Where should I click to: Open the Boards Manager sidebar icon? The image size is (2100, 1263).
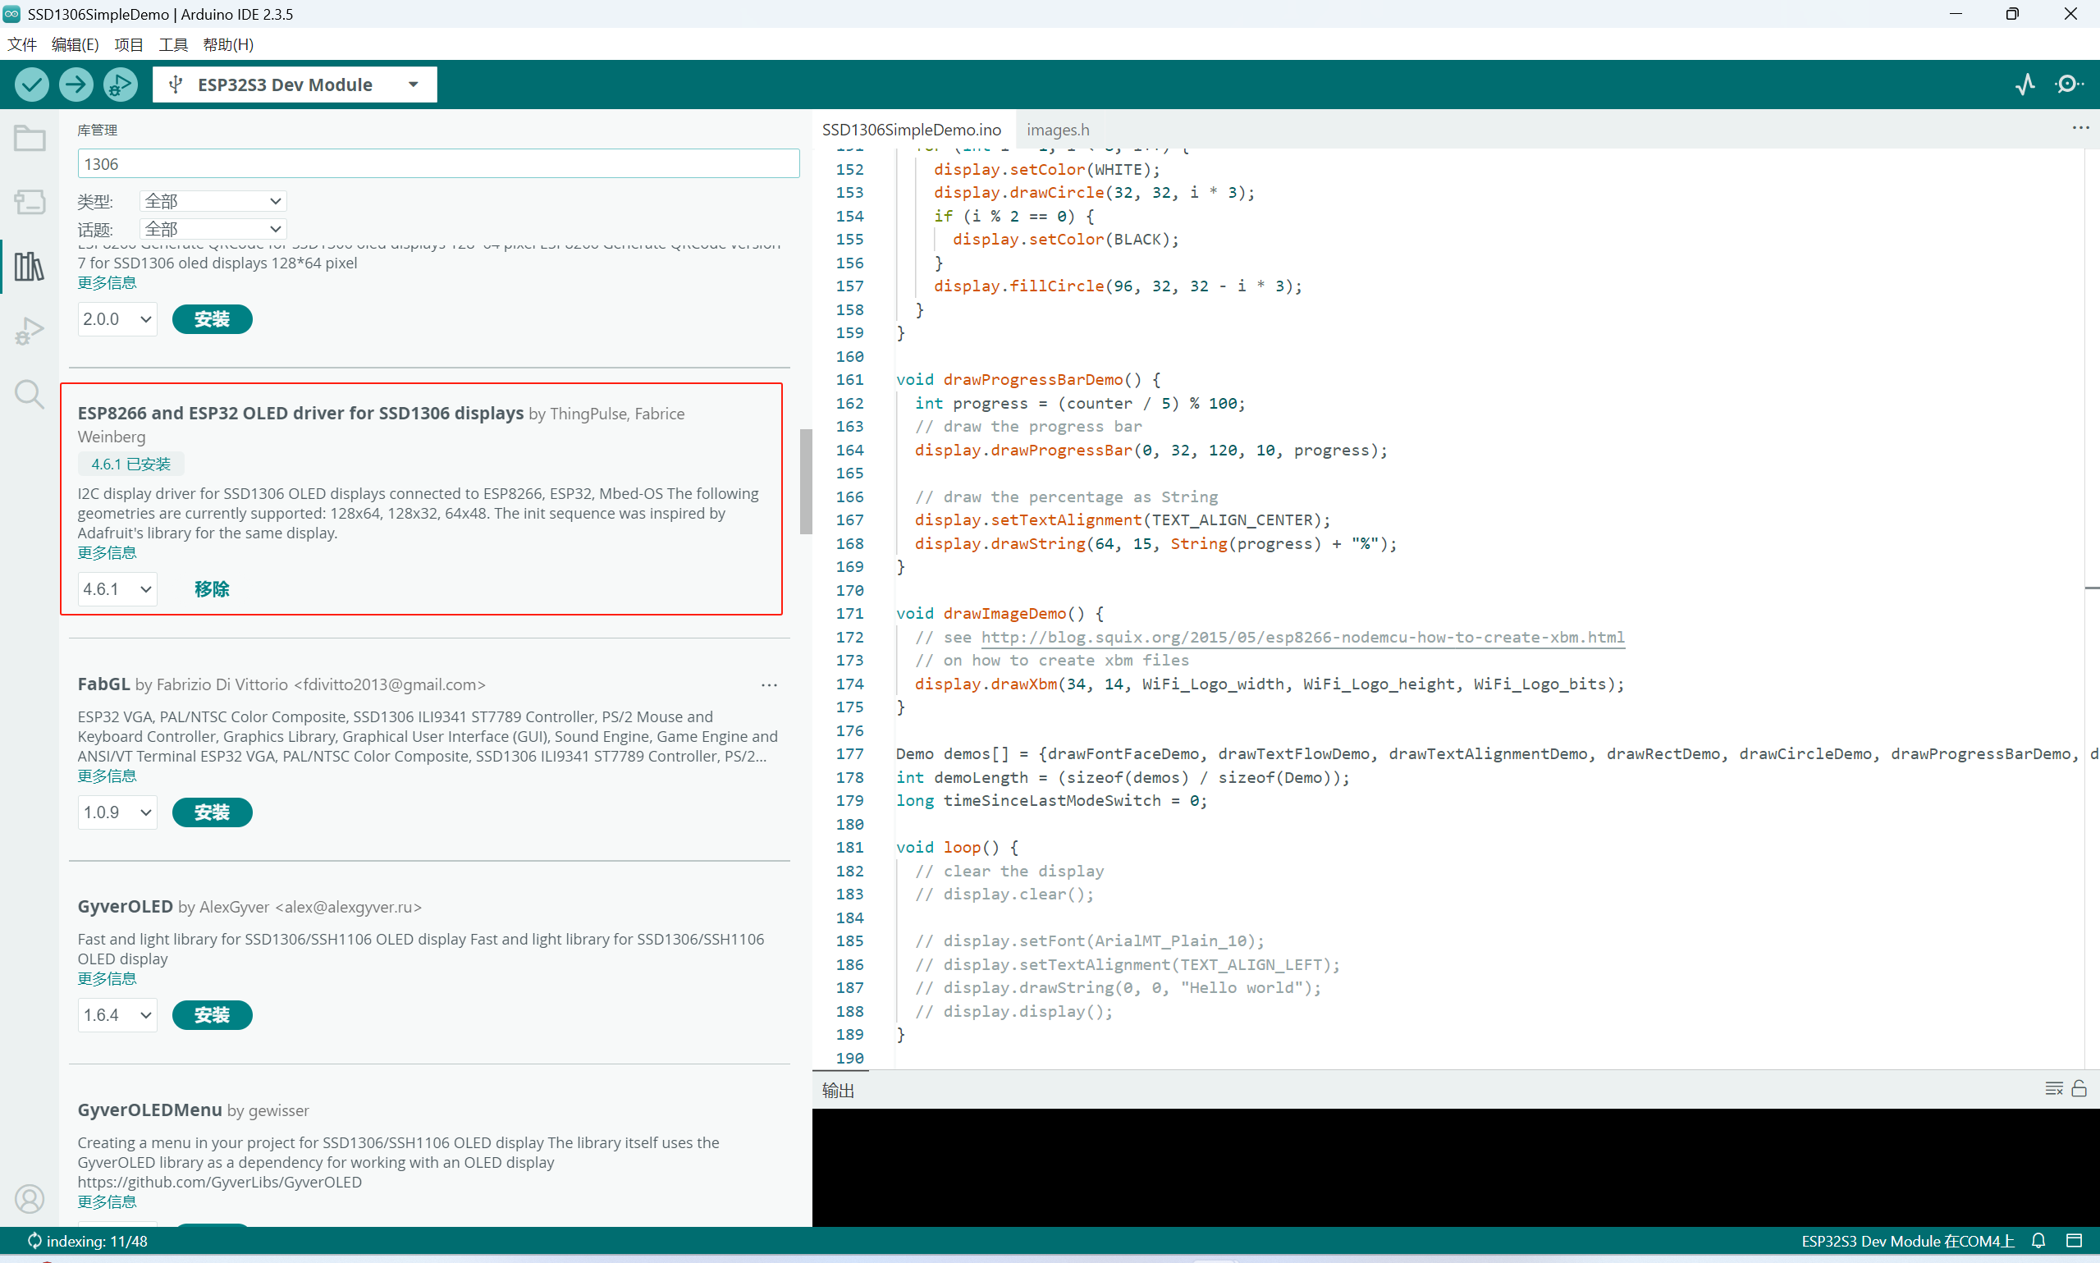(x=30, y=202)
